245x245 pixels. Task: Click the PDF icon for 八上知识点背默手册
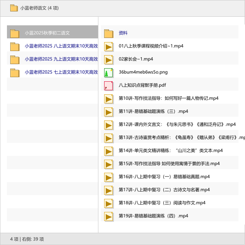pos(109,85)
